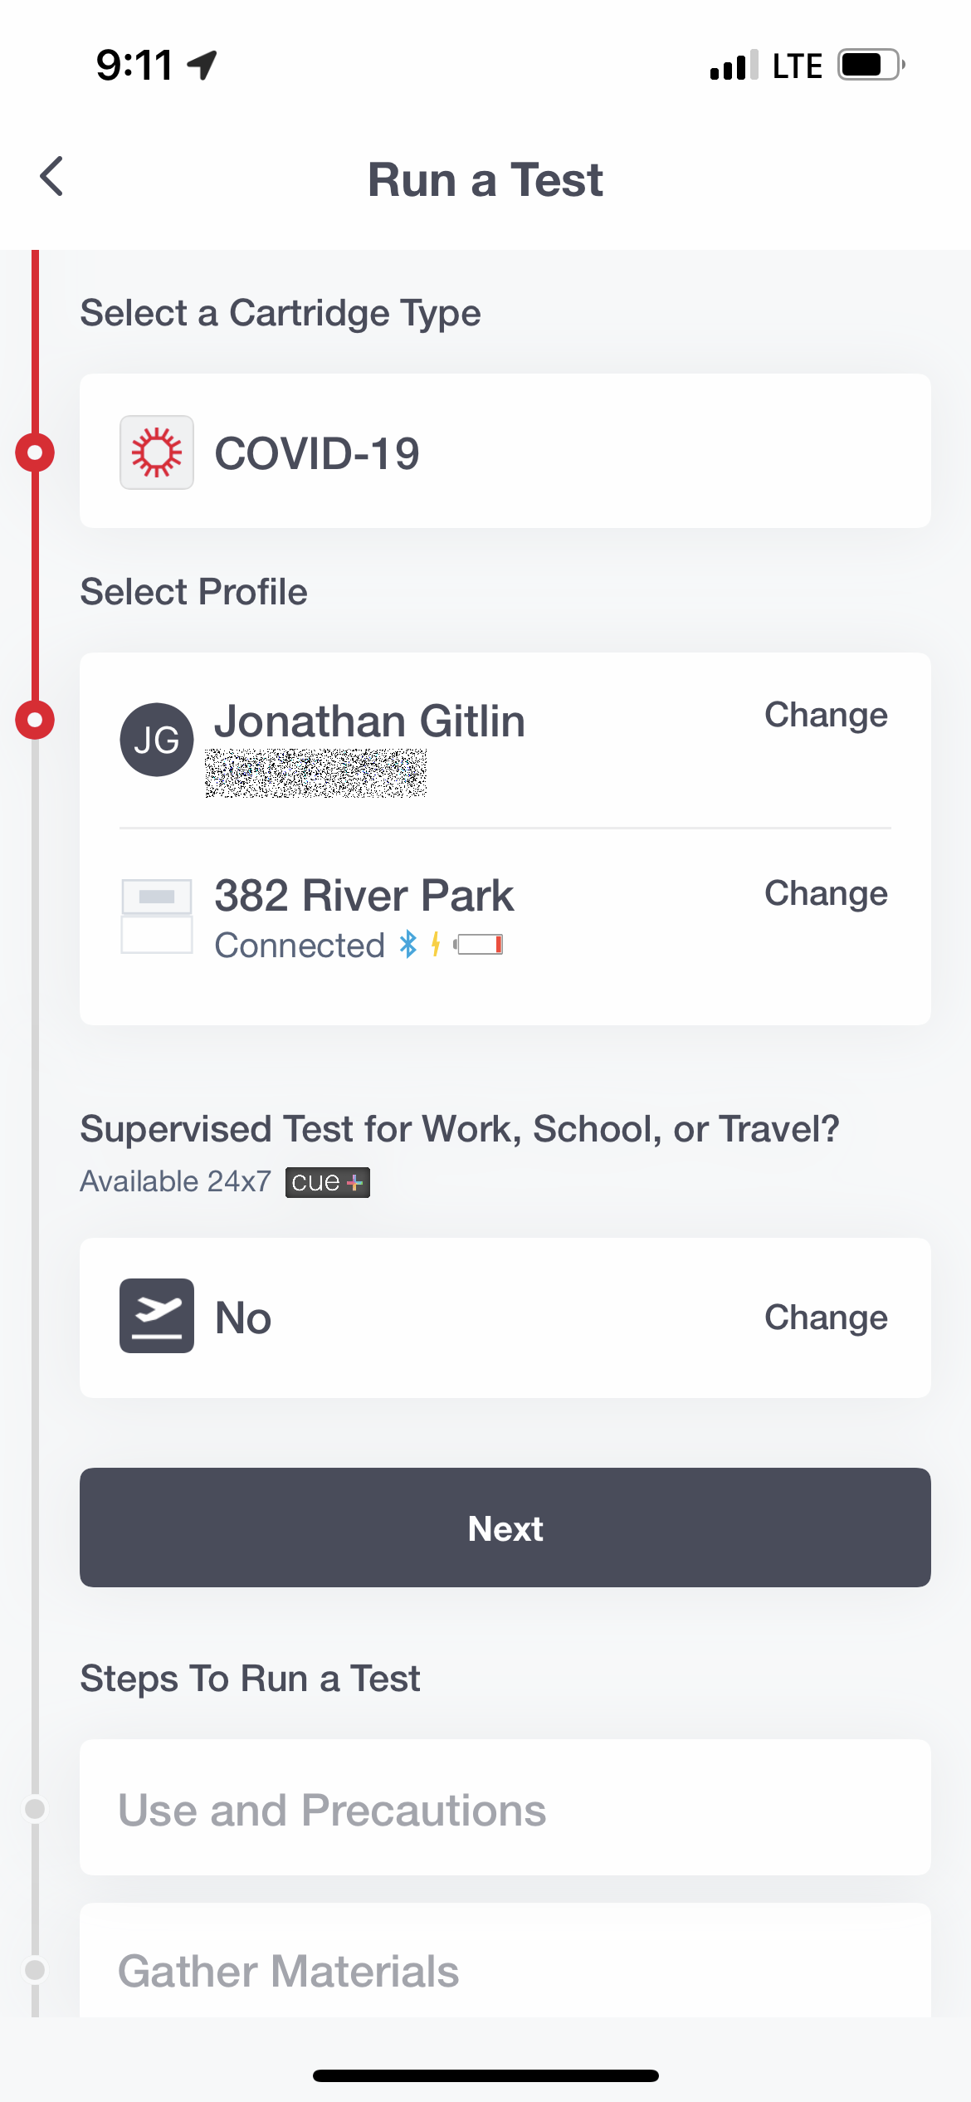Tap the Bluetooth connection icon
971x2102 pixels.
click(x=407, y=945)
